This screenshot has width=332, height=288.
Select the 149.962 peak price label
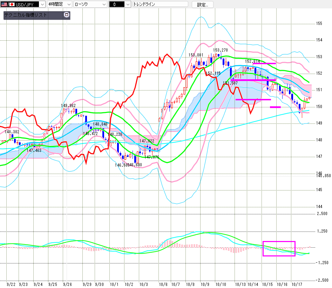click(68, 105)
